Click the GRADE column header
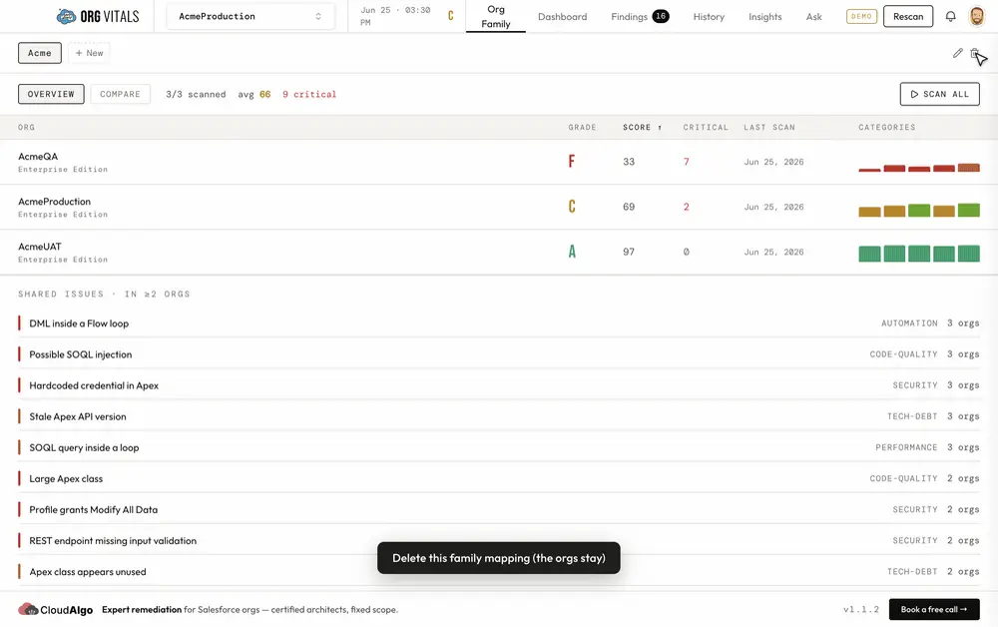 [582, 128]
